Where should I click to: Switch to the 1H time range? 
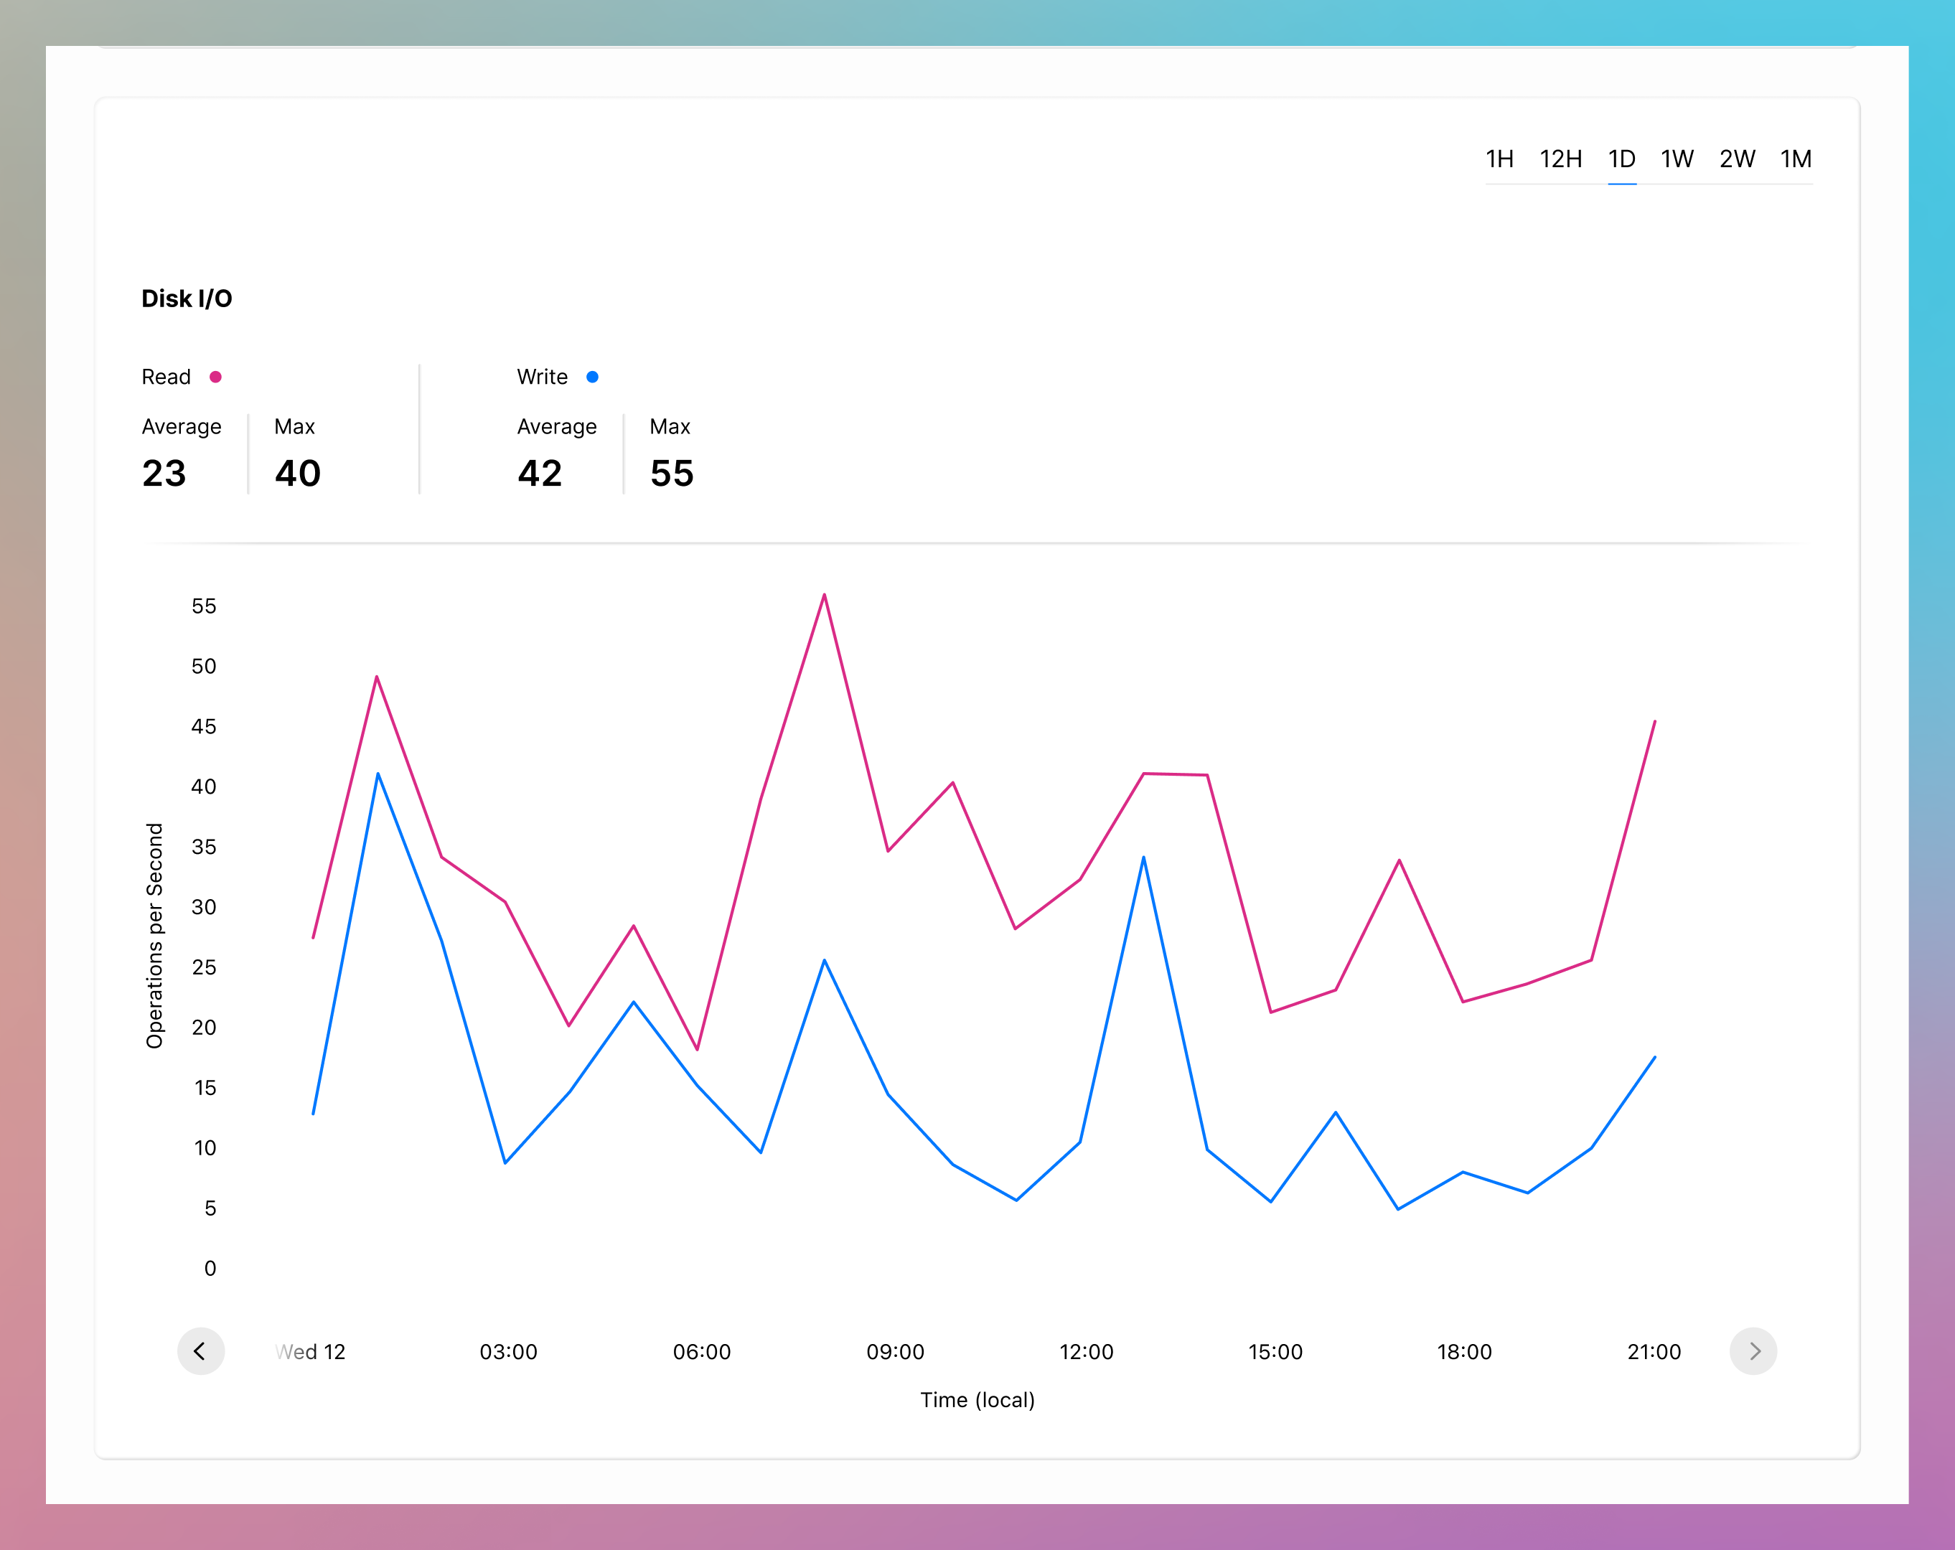[1499, 159]
